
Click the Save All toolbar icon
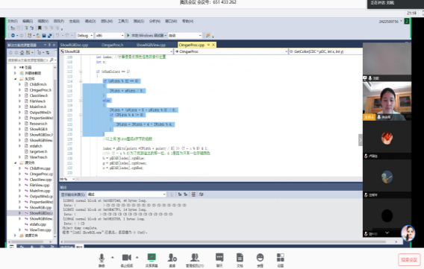tap(50, 36)
